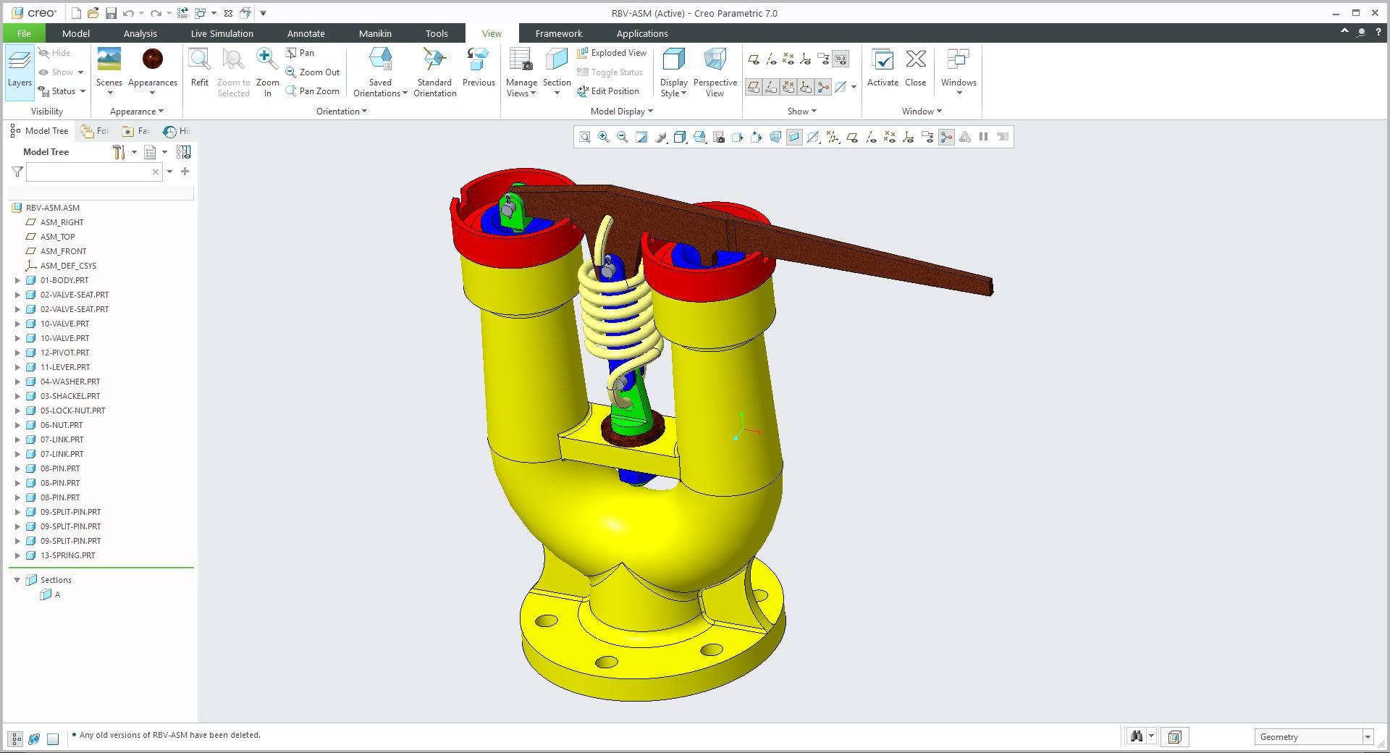Image resolution: width=1390 pixels, height=753 pixels.
Task: Expand the 01-BODY.PRT tree node
Action: 18,280
